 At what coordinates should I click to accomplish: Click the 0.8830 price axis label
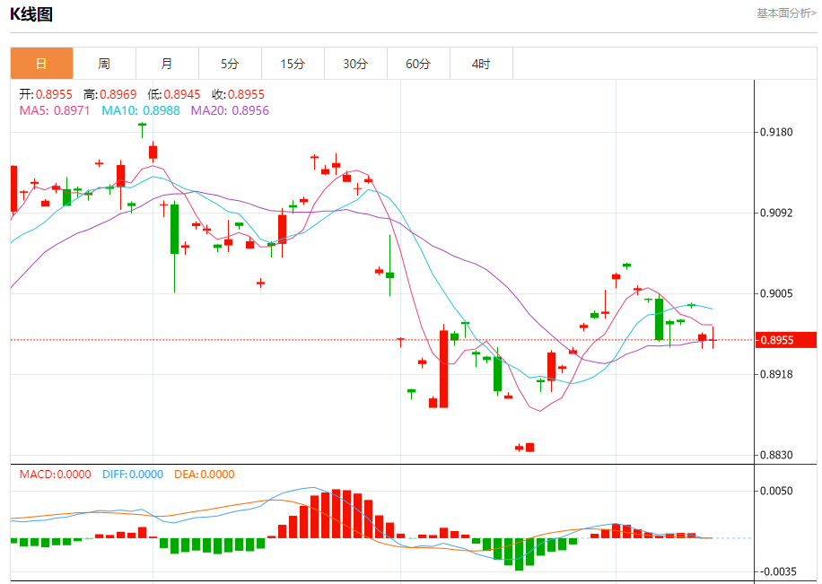[x=776, y=455]
